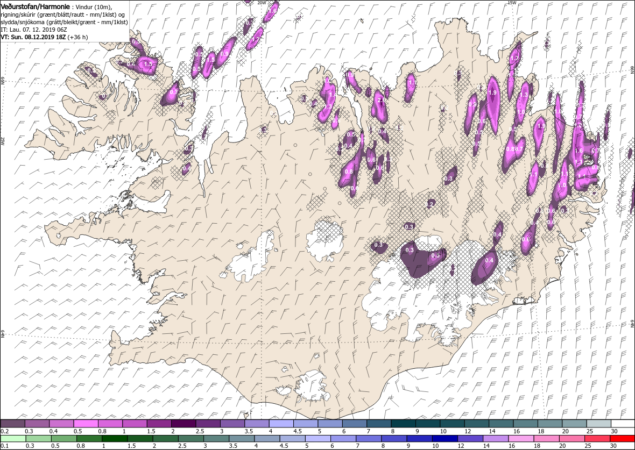Pick the 3 violet swatch in top legend row
This screenshot has height=450, width=635.
click(232, 424)
